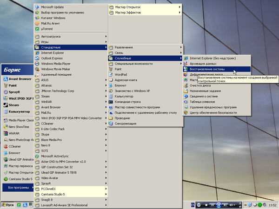Launch SprayR from pinned start list
Image resolution: width=279 pixels, height=209 pixels.
pos(18,92)
